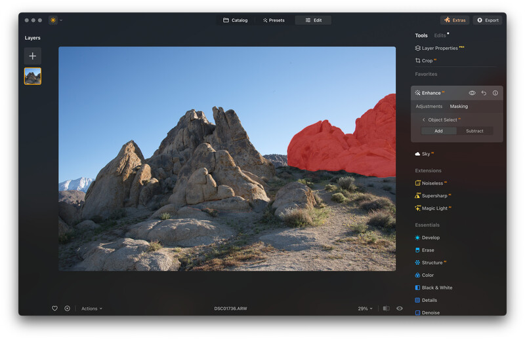Collapse the Enhance tool header
This screenshot has height=340, width=525.
click(x=431, y=93)
